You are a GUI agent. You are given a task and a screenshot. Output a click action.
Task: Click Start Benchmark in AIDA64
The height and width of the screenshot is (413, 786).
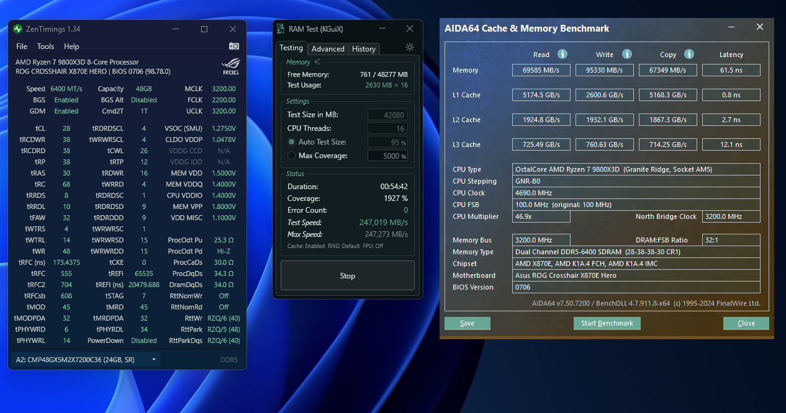[607, 323]
